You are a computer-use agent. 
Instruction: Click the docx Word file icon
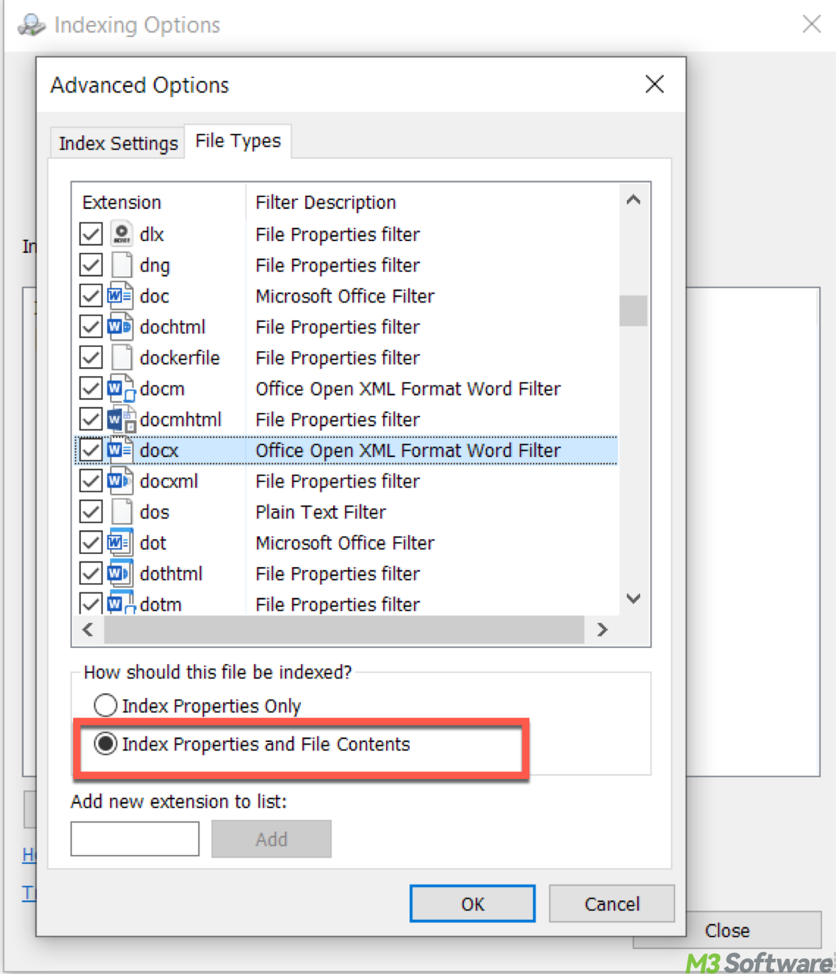[121, 449]
